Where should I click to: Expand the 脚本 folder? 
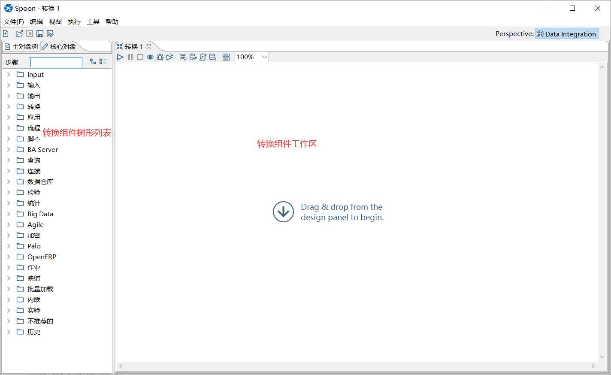9,139
